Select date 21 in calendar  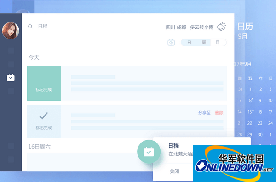240,123
